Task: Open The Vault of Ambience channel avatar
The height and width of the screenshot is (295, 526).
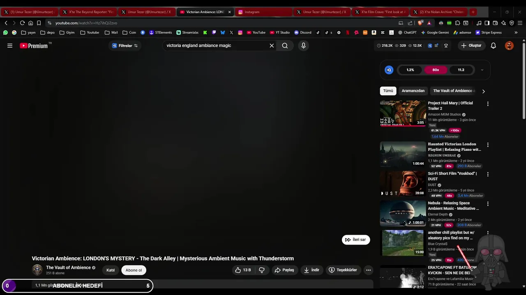Action: pos(37,270)
